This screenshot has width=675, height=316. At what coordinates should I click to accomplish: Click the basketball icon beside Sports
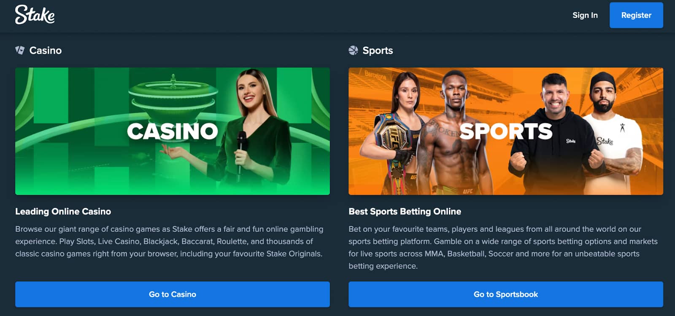(x=353, y=50)
